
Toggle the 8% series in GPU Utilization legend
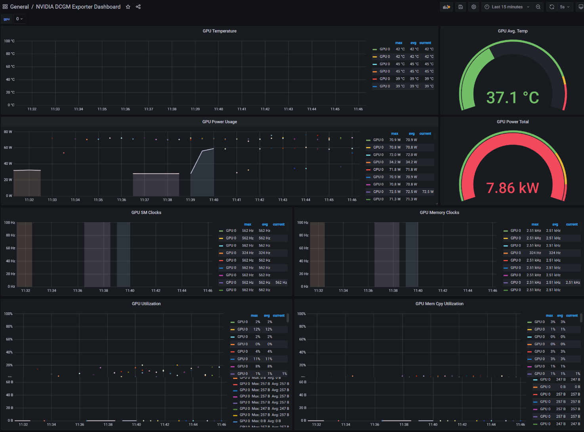[x=242, y=366]
